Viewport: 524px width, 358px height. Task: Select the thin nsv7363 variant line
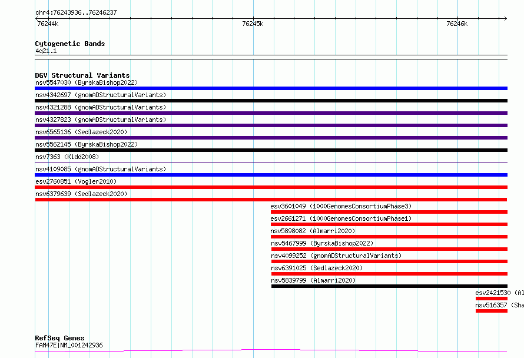[x=271, y=163]
